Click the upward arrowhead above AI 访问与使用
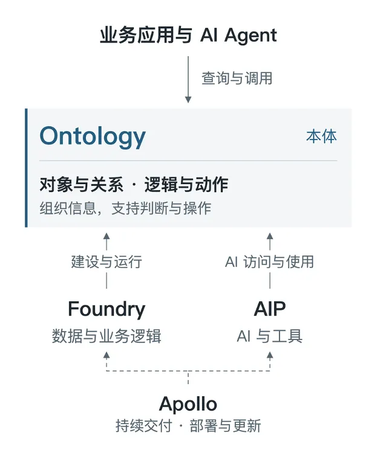 pyautogui.click(x=270, y=236)
